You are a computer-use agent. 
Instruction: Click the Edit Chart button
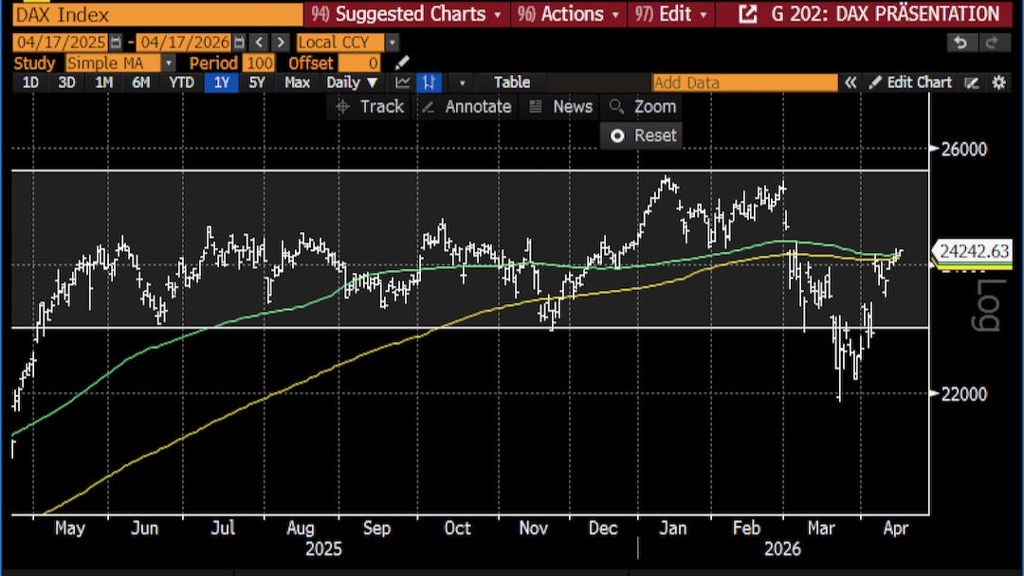point(910,82)
